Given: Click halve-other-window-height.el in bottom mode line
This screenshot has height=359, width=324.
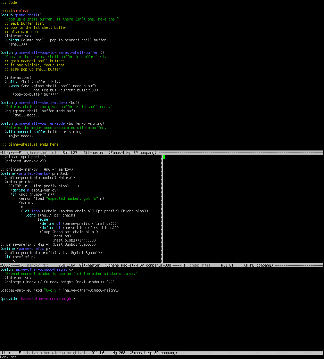Looking at the screenshot, I should (56, 353).
